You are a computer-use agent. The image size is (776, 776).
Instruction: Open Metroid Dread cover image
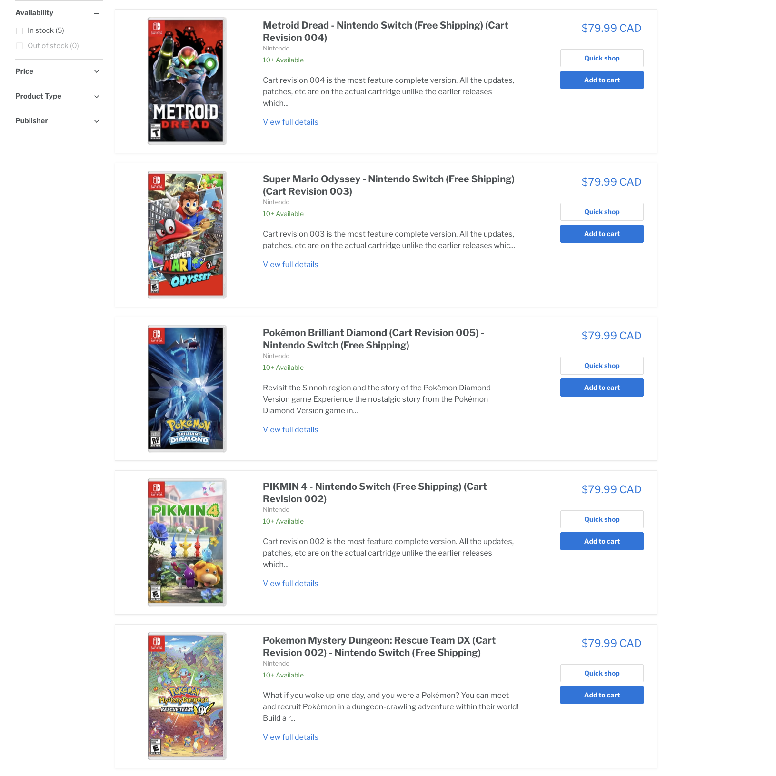pos(187,81)
